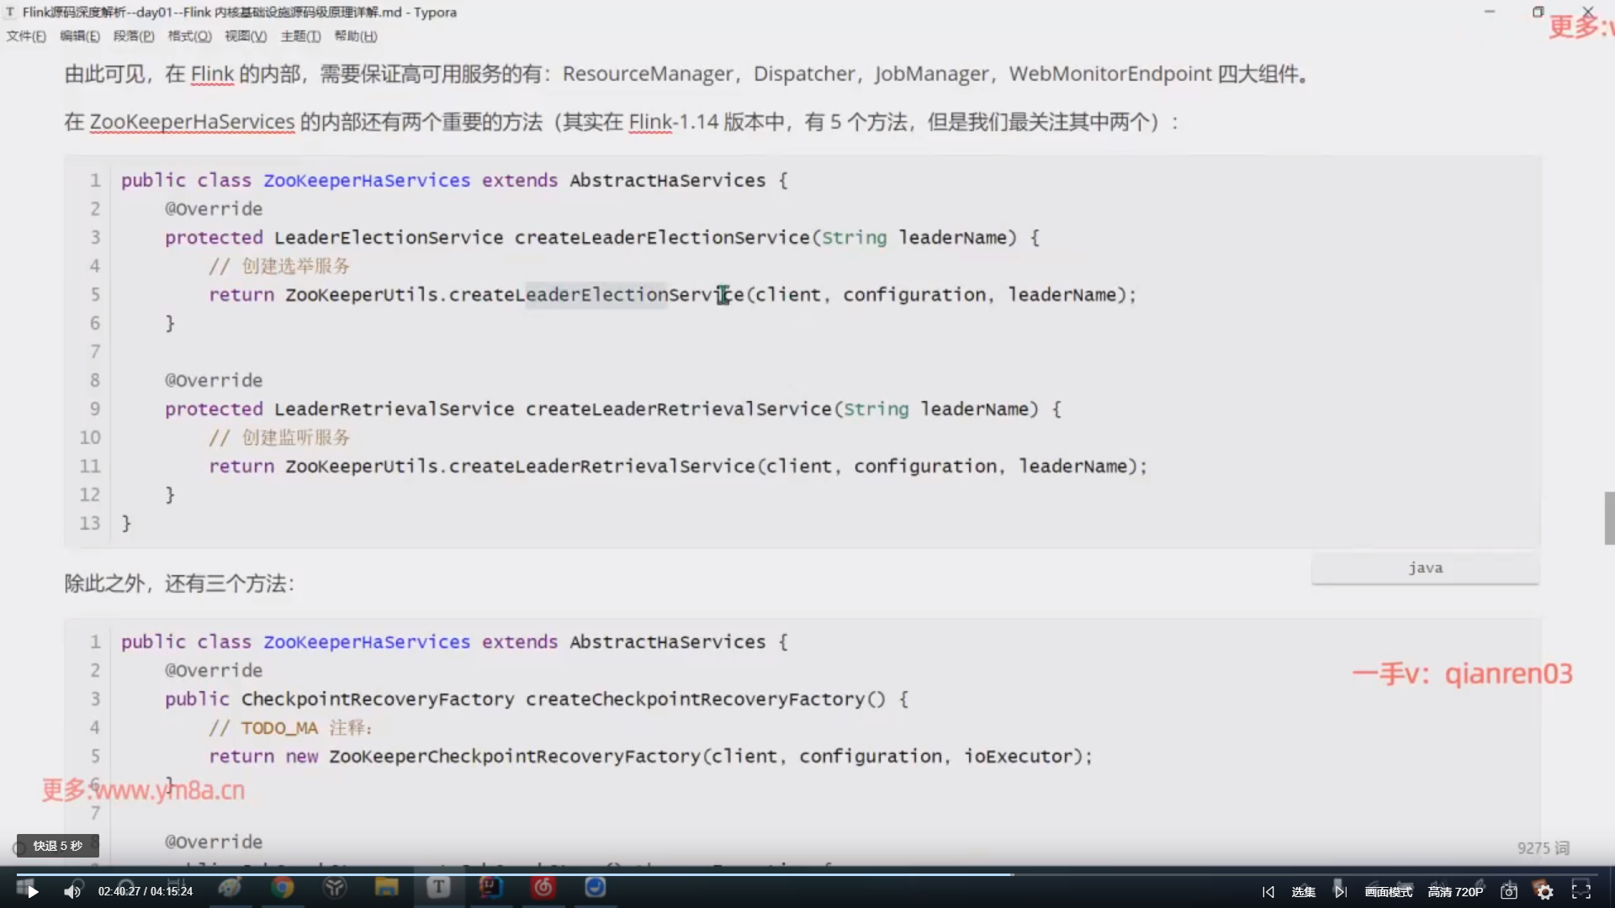Skip to next episode button
The image size is (1615, 908).
point(1341,892)
